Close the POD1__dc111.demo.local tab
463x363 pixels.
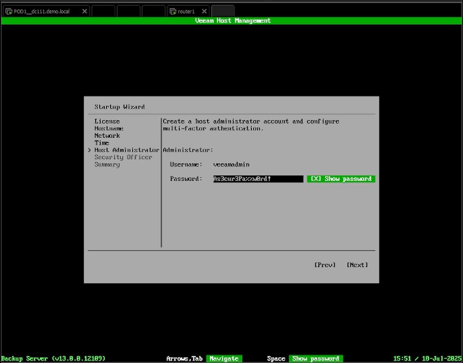[85, 11]
